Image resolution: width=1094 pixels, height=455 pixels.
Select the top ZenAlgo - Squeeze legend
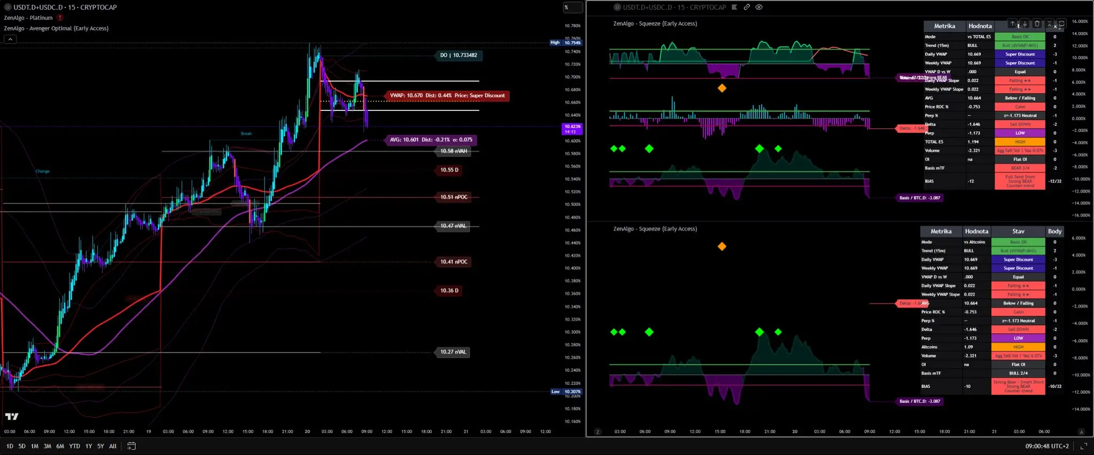click(655, 23)
